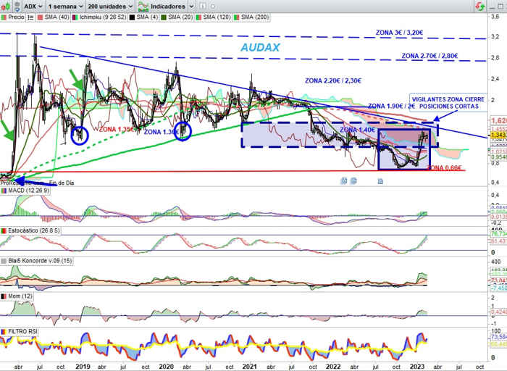The height and width of the screenshot is (371, 507).
Task: Open SMA (200) indicator label
Action: (x=255, y=17)
